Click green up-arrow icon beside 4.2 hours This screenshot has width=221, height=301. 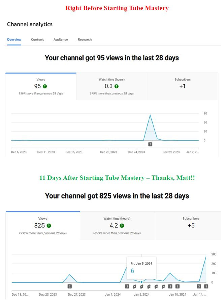coord(122,226)
